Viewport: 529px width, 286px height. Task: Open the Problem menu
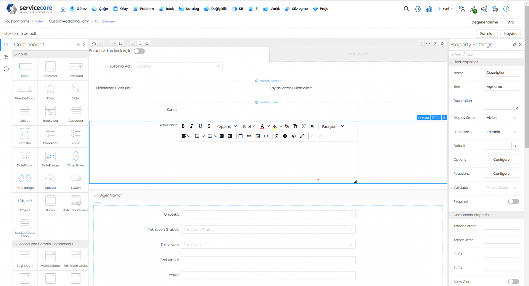pyautogui.click(x=144, y=9)
